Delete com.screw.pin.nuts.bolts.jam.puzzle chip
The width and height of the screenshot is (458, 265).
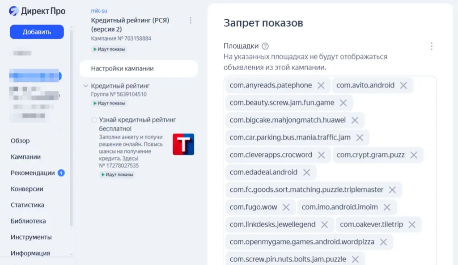tap(355, 259)
